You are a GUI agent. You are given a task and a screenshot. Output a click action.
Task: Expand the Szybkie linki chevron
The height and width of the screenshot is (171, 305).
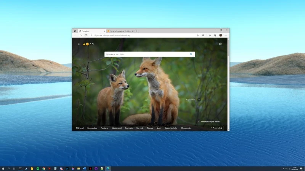[199, 100]
